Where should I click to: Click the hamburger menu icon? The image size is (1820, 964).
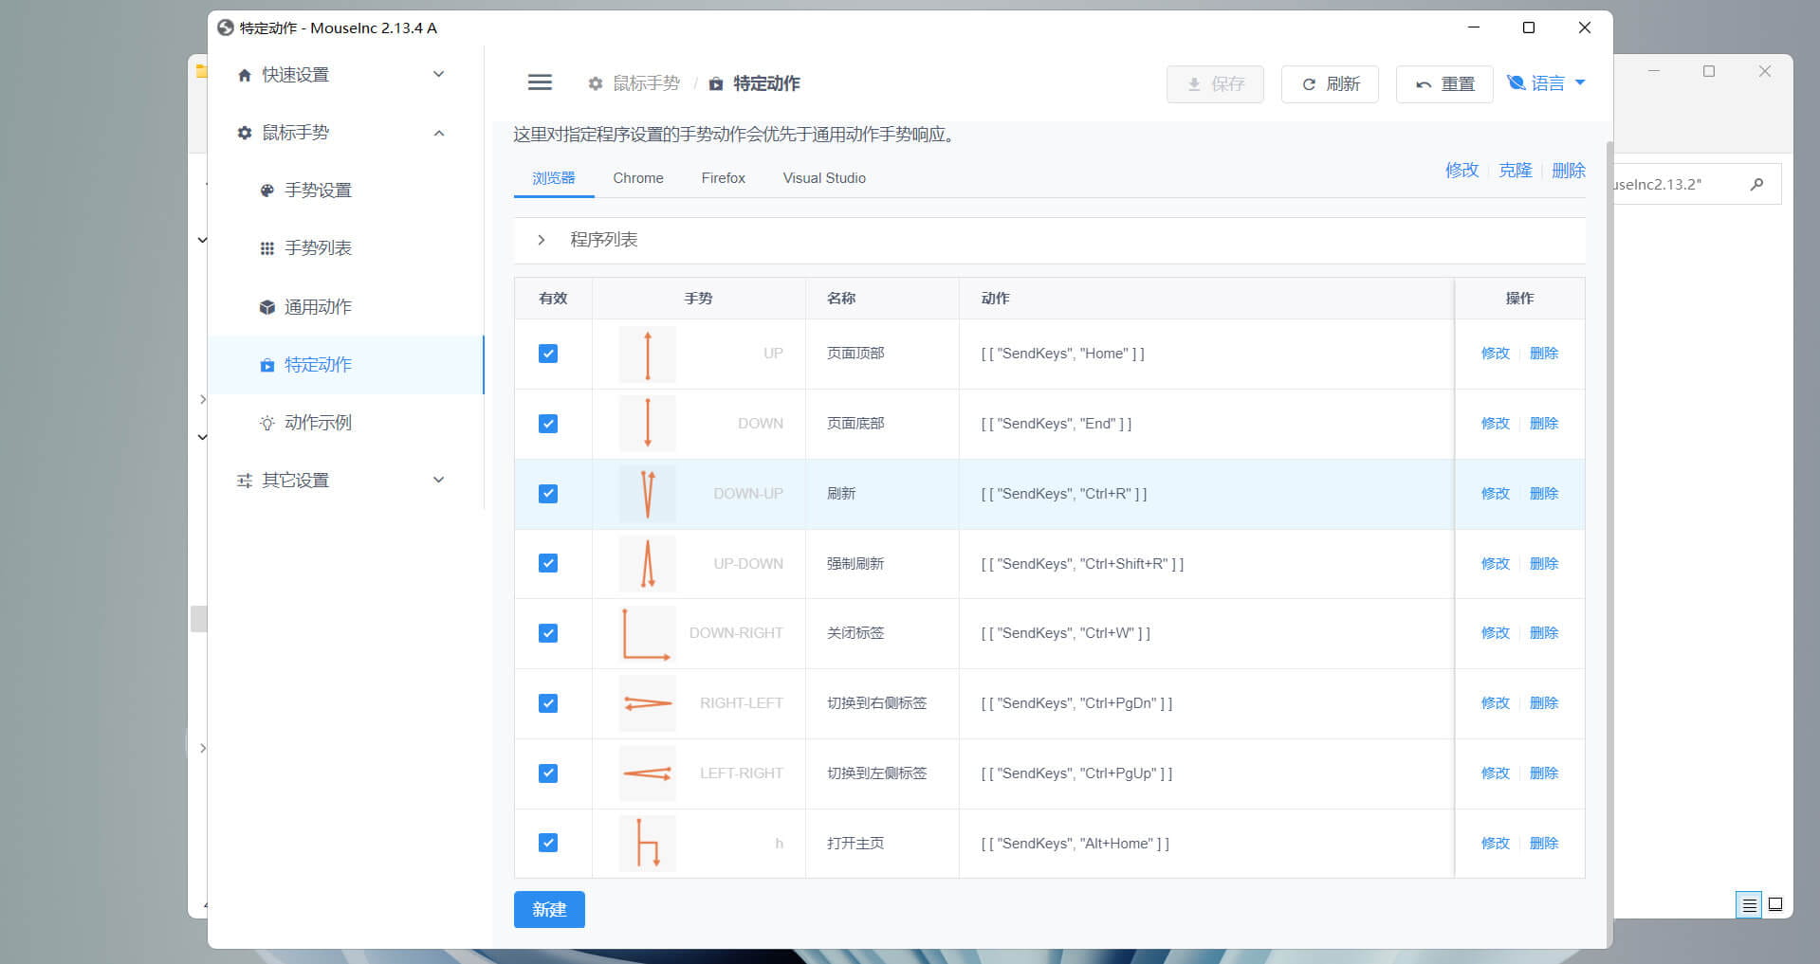click(540, 83)
